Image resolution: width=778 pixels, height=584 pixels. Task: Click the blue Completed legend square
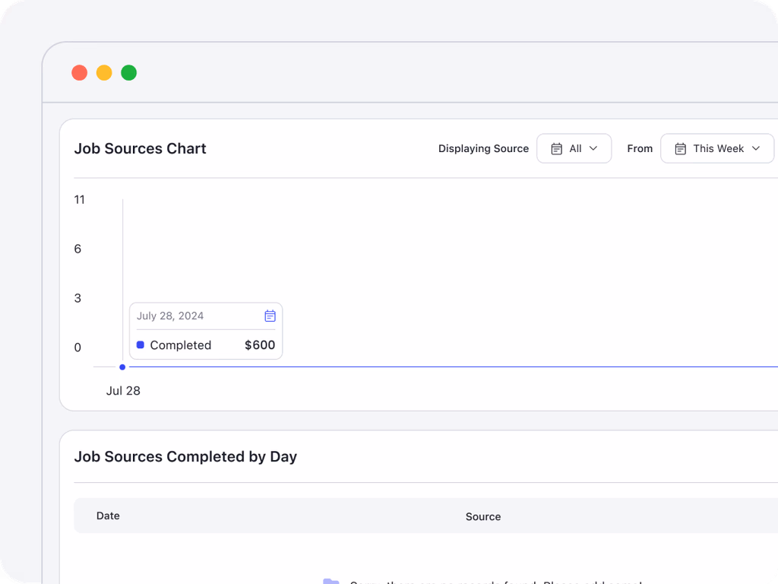[x=141, y=345]
